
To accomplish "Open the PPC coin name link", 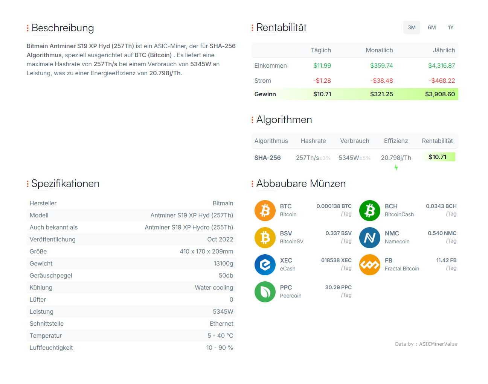I will (x=286, y=287).
